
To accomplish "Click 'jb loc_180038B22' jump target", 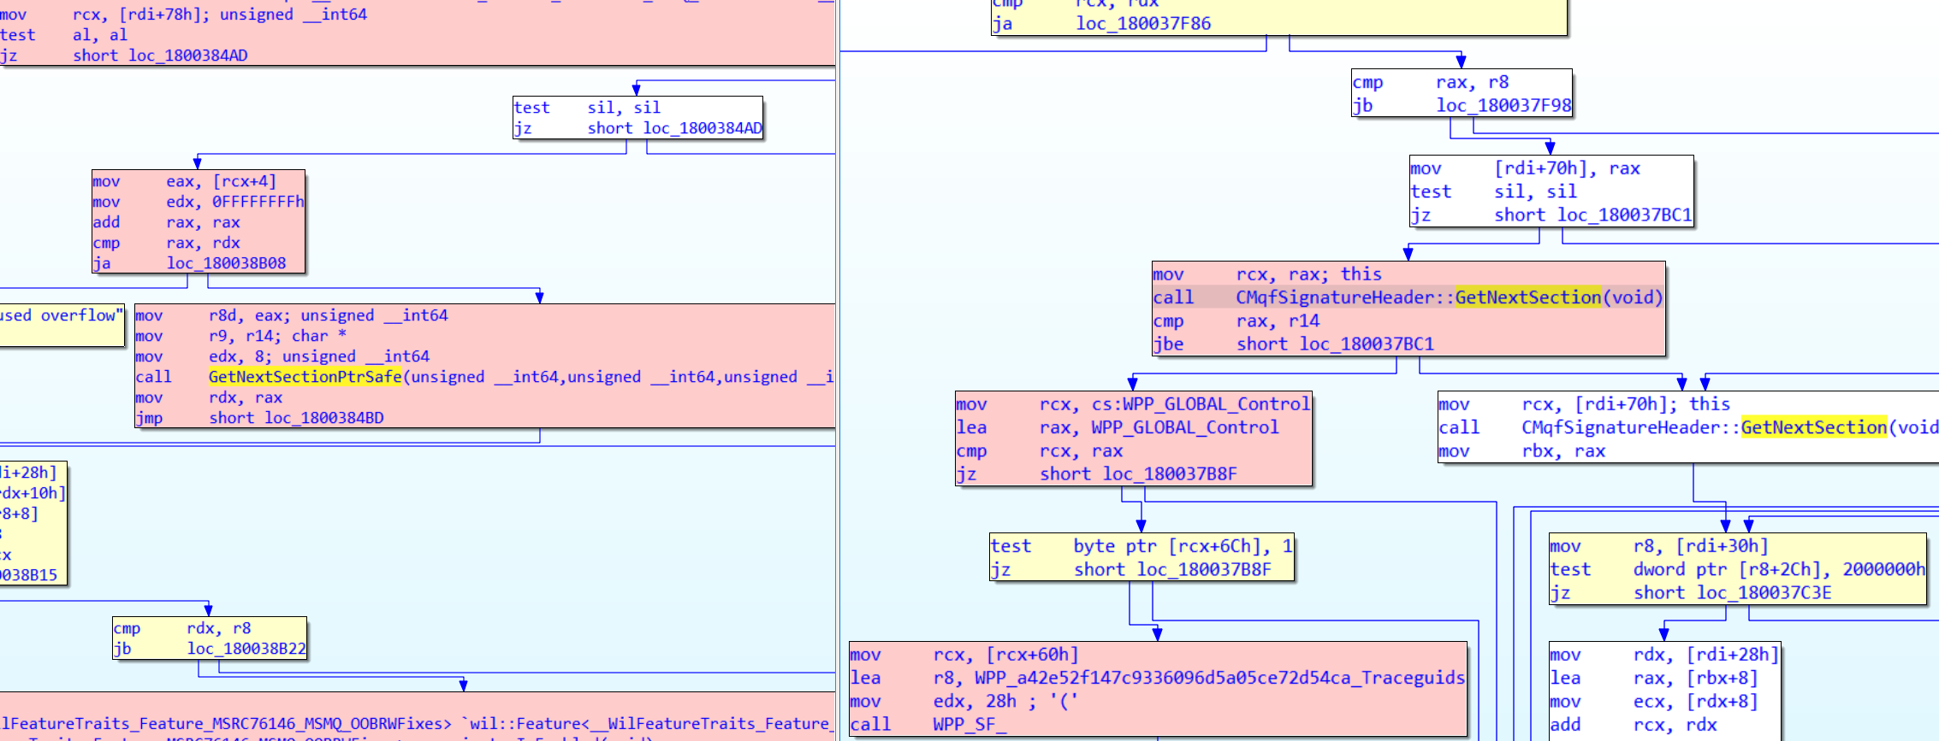I will [246, 649].
